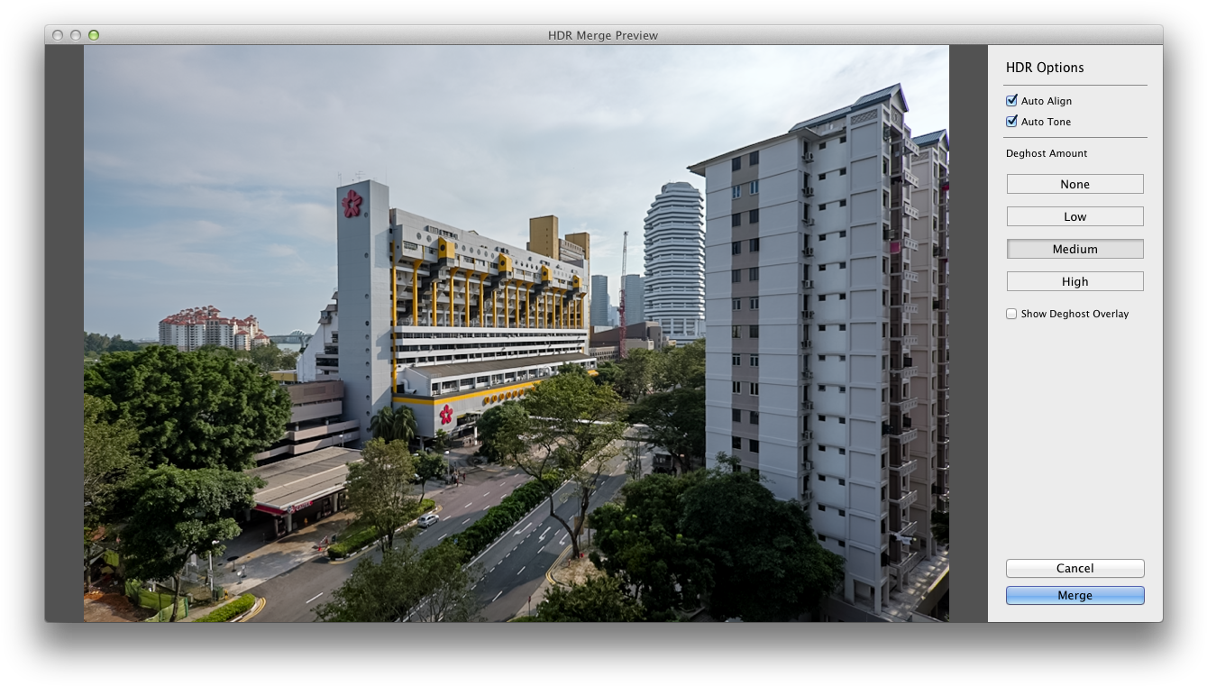Click the blue Merge button

pyautogui.click(x=1074, y=595)
